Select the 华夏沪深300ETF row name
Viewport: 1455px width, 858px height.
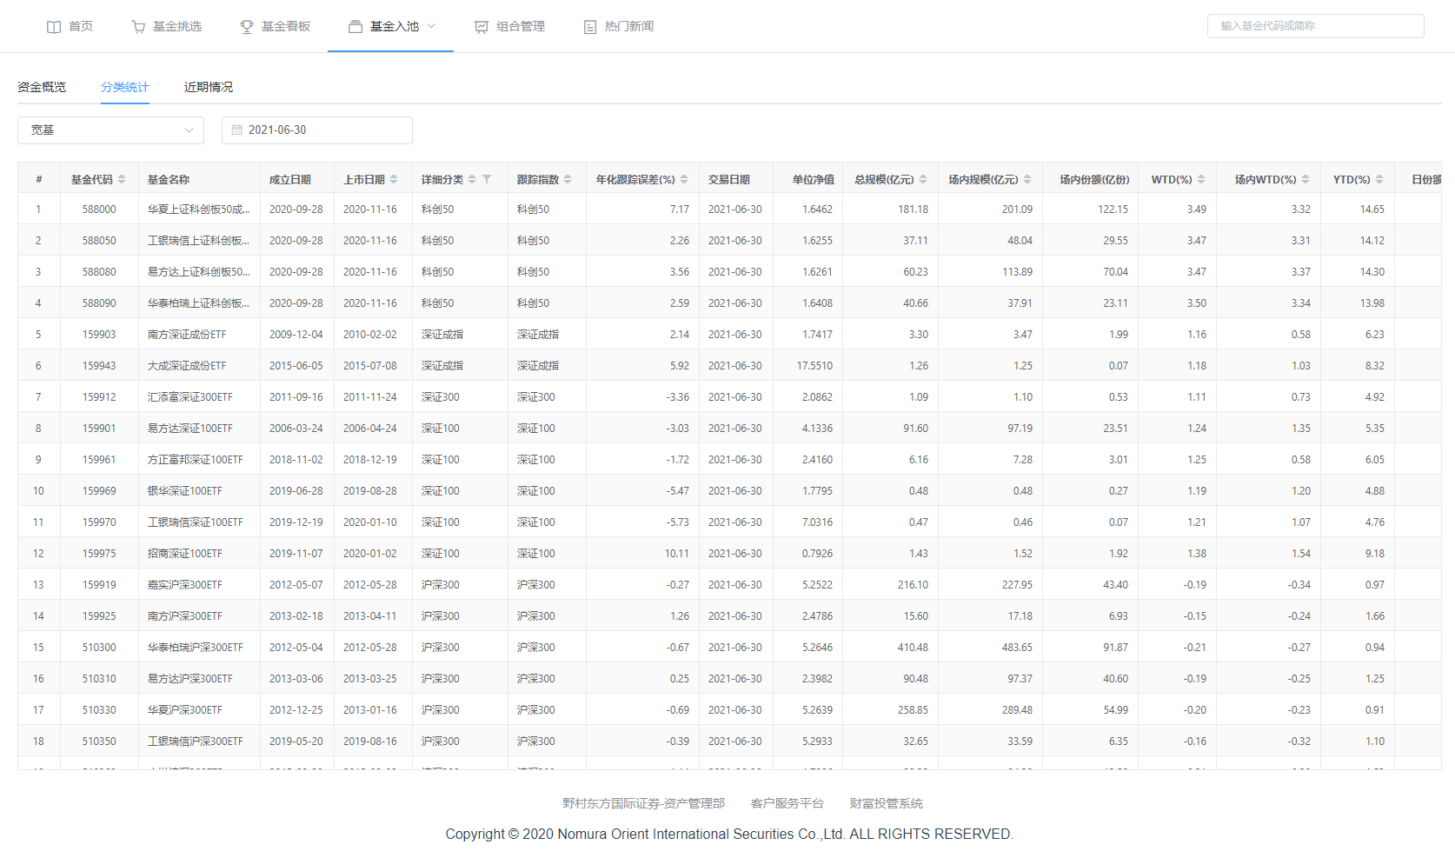tap(185, 710)
